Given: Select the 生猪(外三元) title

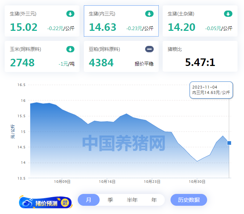Looking at the screenshot, I should point(23,14).
